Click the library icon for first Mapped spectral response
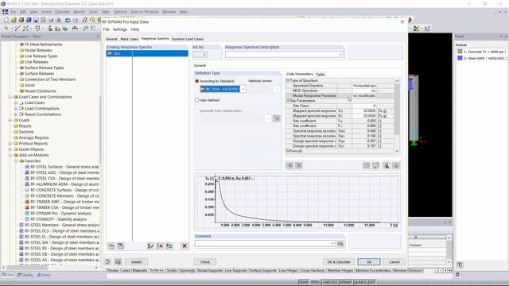The height and width of the screenshot is (286, 509). (x=385, y=111)
